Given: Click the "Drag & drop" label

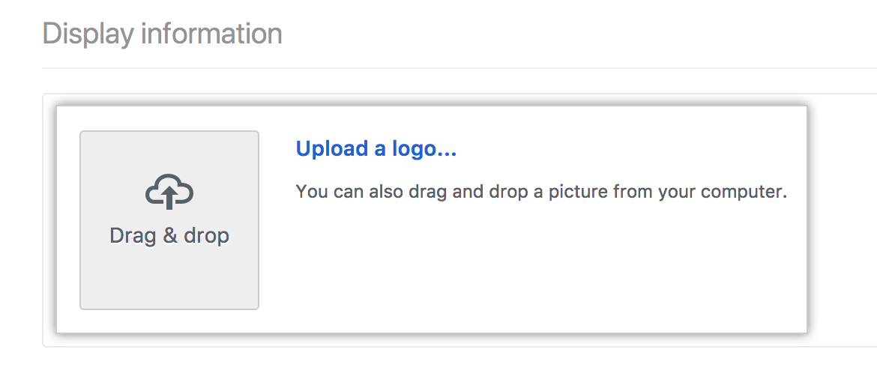Looking at the screenshot, I should pos(169,236).
